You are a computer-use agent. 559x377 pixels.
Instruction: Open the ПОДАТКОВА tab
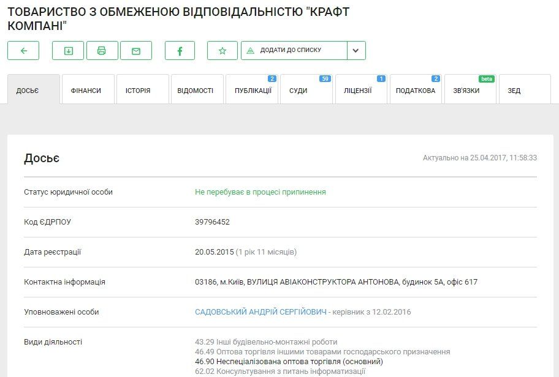coord(416,89)
